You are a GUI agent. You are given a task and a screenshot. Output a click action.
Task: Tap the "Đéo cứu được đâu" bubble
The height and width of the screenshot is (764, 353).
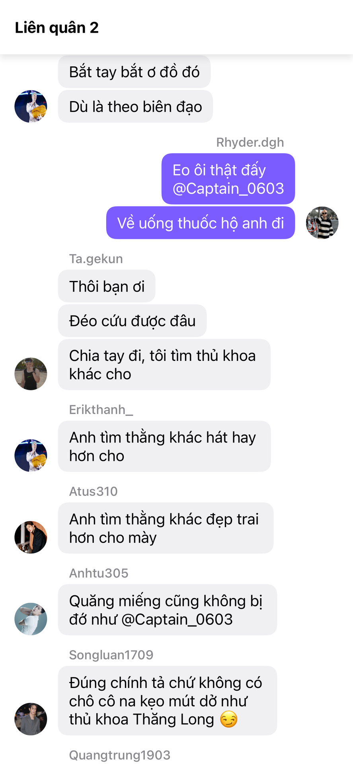(x=132, y=321)
